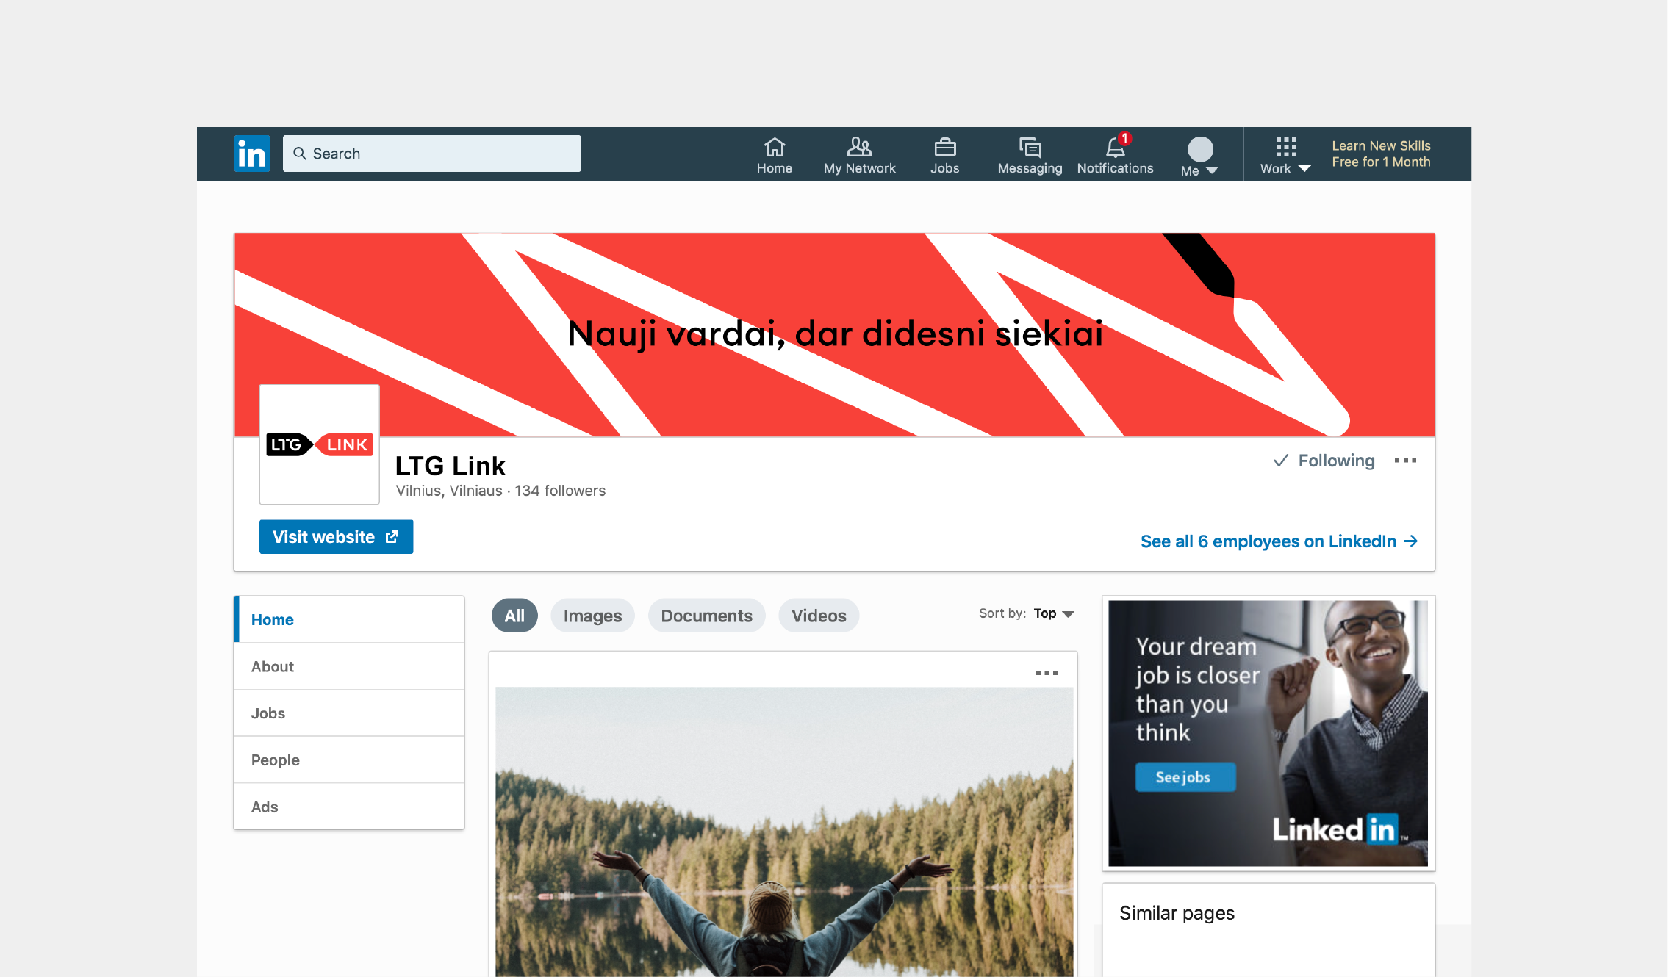Switch to the People tab in sidebar
Image resolution: width=1669 pixels, height=977 pixels.
click(276, 760)
